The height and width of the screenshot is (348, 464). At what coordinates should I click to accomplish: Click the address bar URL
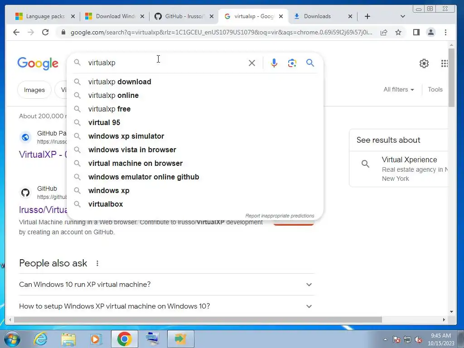(221, 32)
